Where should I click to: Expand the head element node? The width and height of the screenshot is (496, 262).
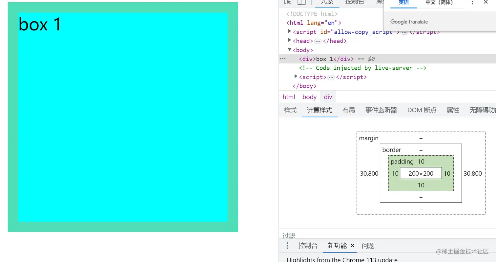click(289, 41)
